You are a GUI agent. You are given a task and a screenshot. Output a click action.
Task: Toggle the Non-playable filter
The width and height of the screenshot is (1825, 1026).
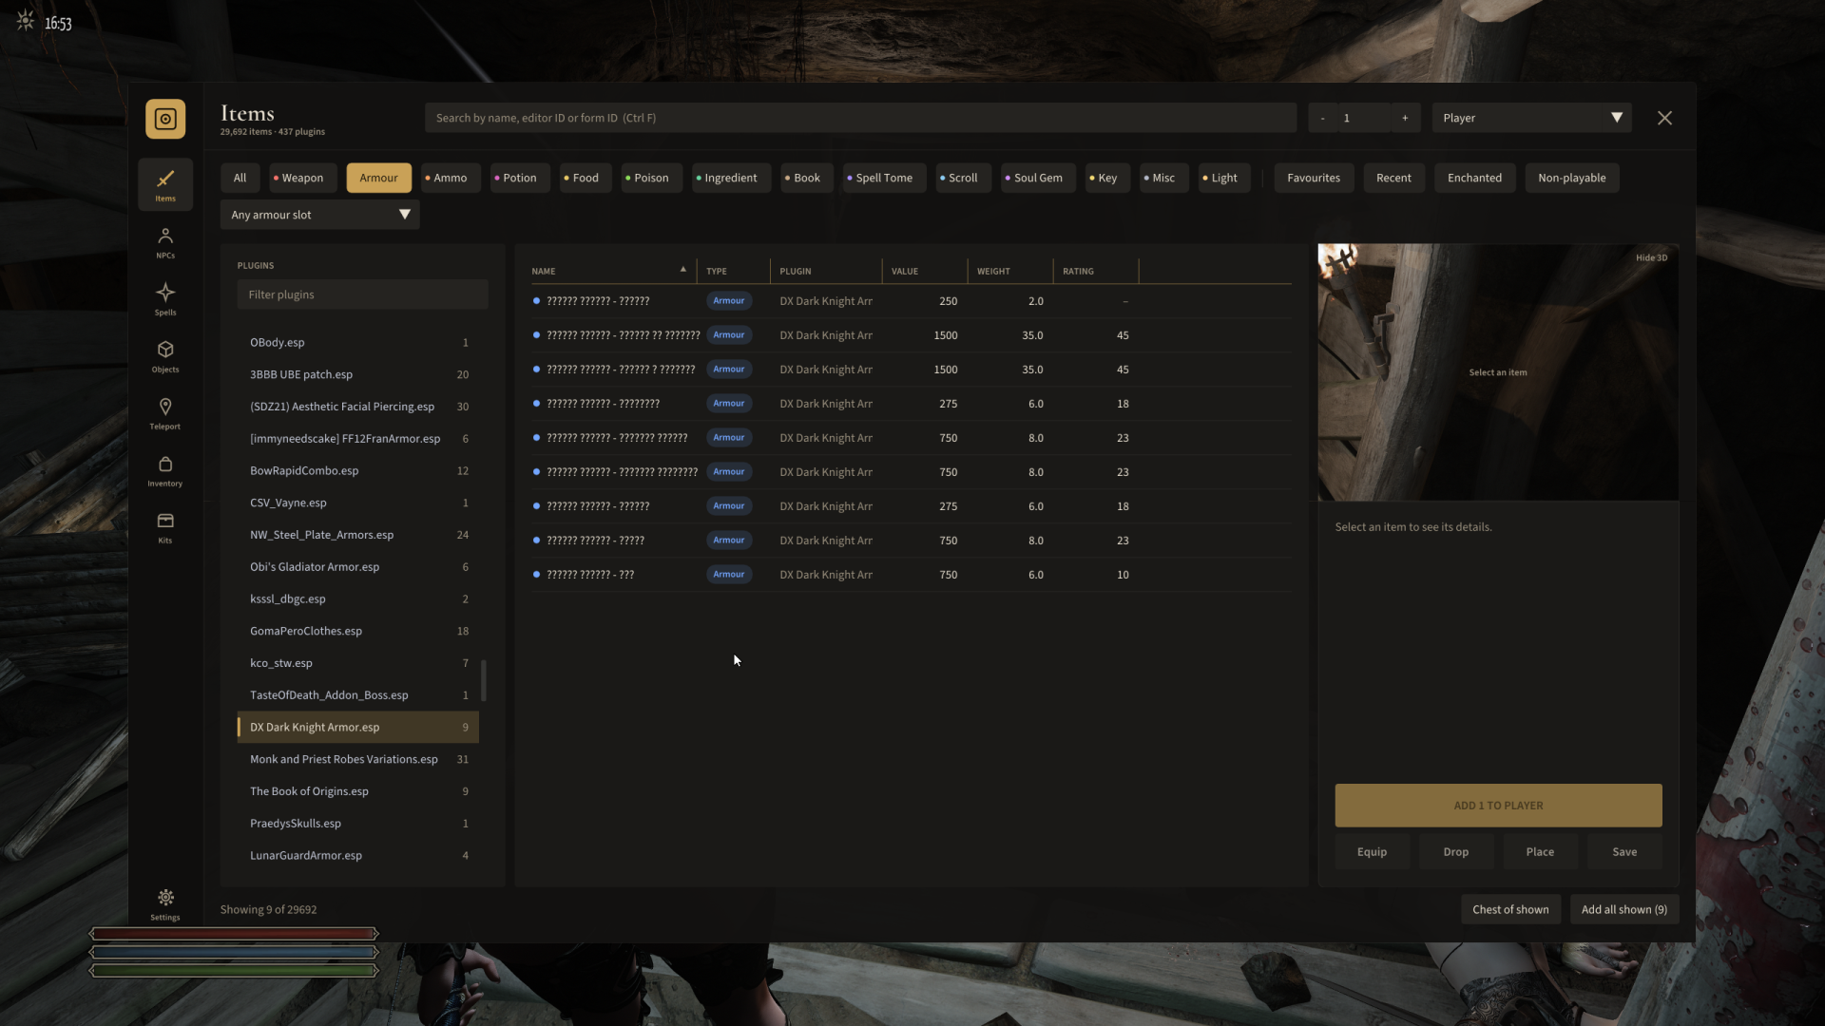coord(1571,178)
